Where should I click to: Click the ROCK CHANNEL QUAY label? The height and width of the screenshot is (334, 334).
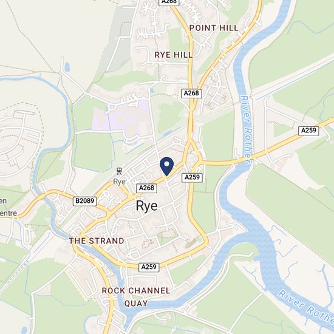[x=136, y=297]
